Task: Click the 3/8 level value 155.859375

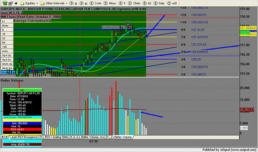Action: tap(199, 67)
